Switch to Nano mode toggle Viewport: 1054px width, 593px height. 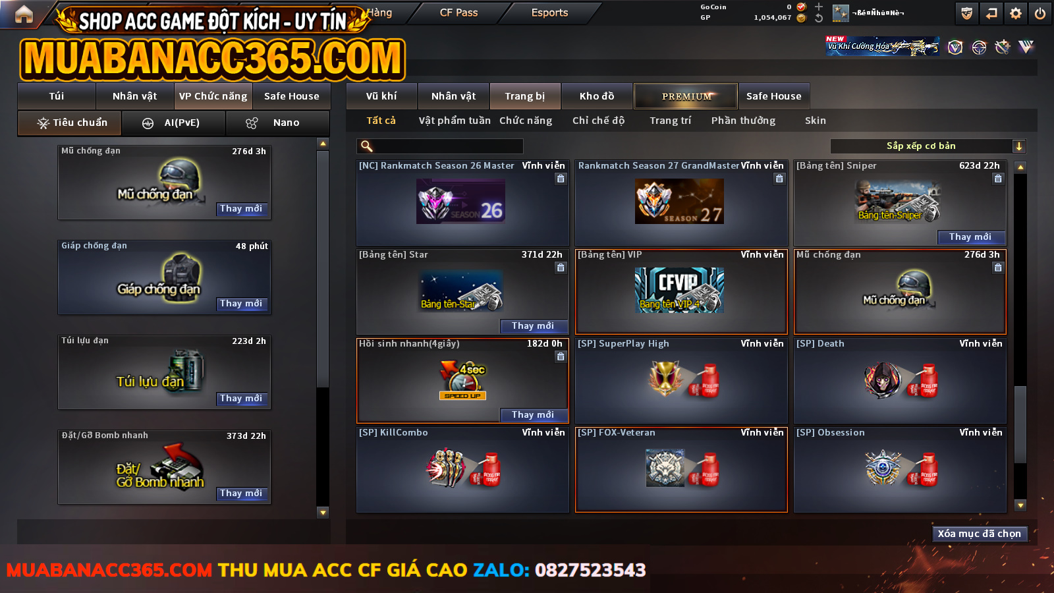point(277,123)
